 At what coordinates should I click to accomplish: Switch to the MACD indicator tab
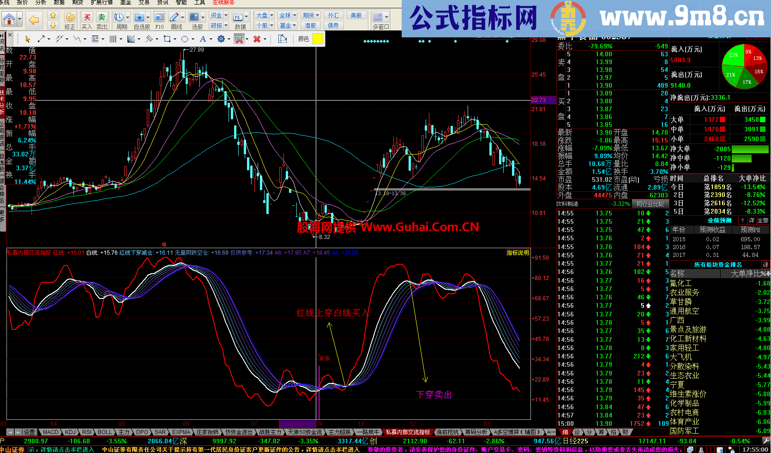51,432
